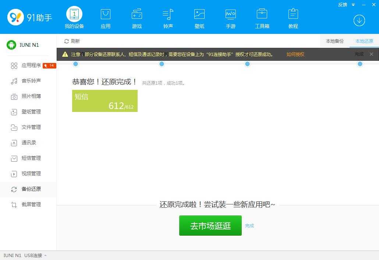Viewport: 379px width, 260px height.
Task: Expand the USB连接 device panel at bottom
Action: pyautogui.click(x=45, y=255)
